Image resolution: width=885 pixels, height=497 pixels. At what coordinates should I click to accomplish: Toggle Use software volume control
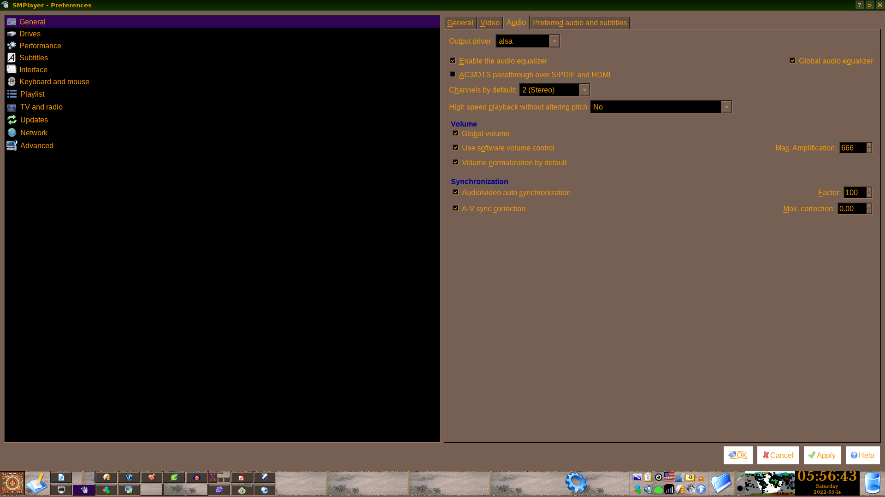(455, 147)
